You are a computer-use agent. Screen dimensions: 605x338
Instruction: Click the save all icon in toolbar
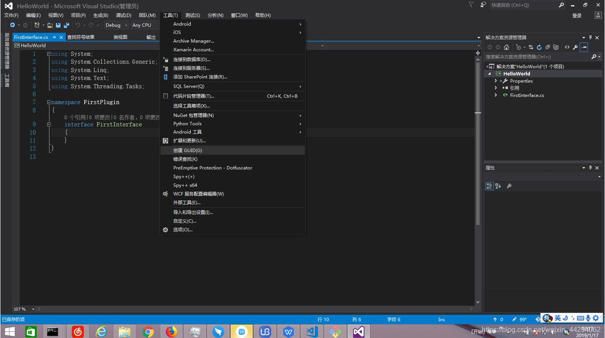pos(66,25)
